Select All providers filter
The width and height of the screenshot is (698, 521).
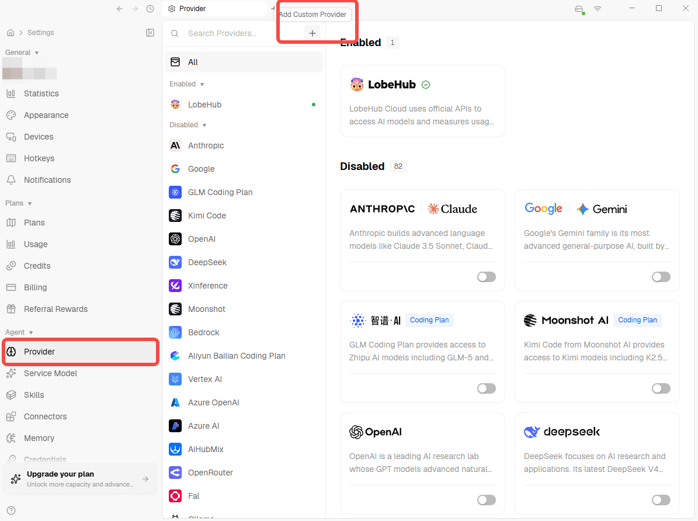click(x=244, y=62)
